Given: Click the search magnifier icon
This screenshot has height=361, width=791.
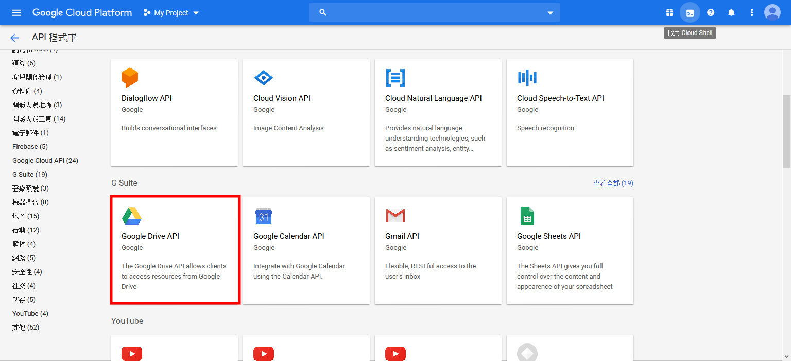Looking at the screenshot, I should (323, 12).
